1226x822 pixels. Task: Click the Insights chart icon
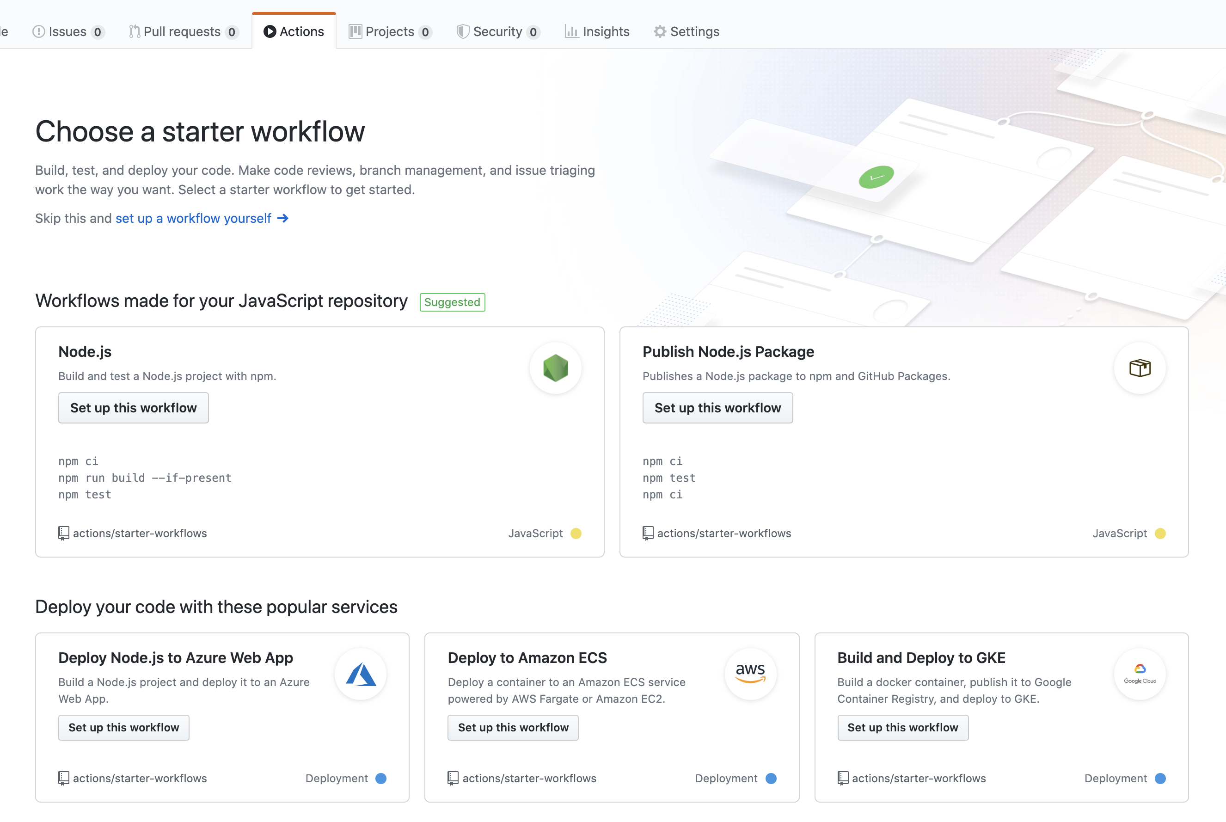[x=571, y=31]
